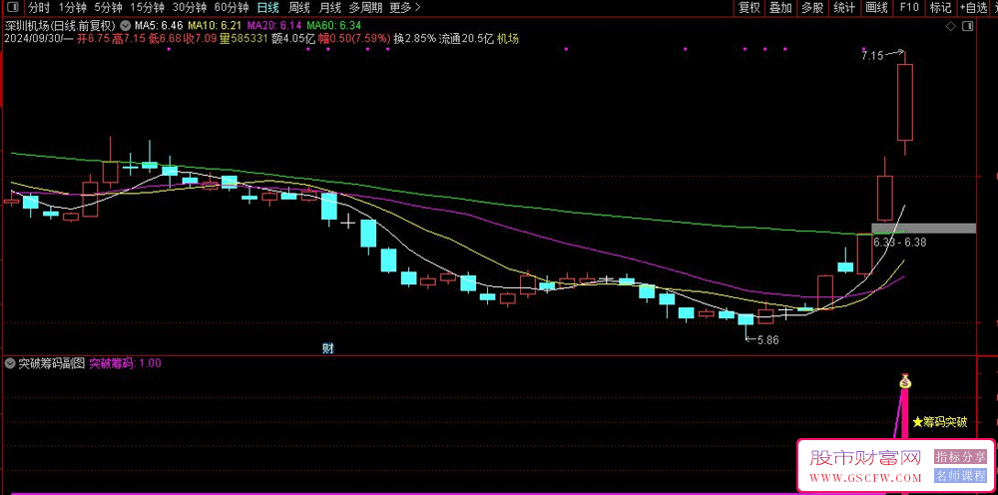The image size is (998, 495).
Task: Select the 5分钟 chart period
Action: (x=108, y=7)
